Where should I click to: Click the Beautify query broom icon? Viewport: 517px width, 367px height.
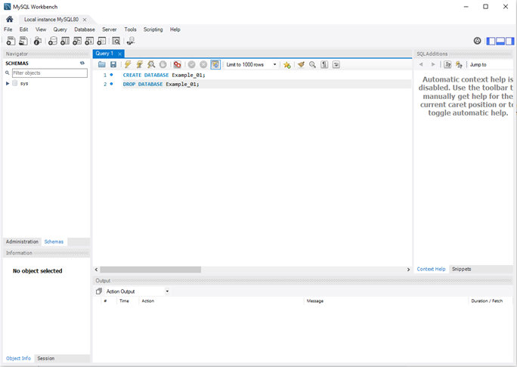click(x=301, y=65)
